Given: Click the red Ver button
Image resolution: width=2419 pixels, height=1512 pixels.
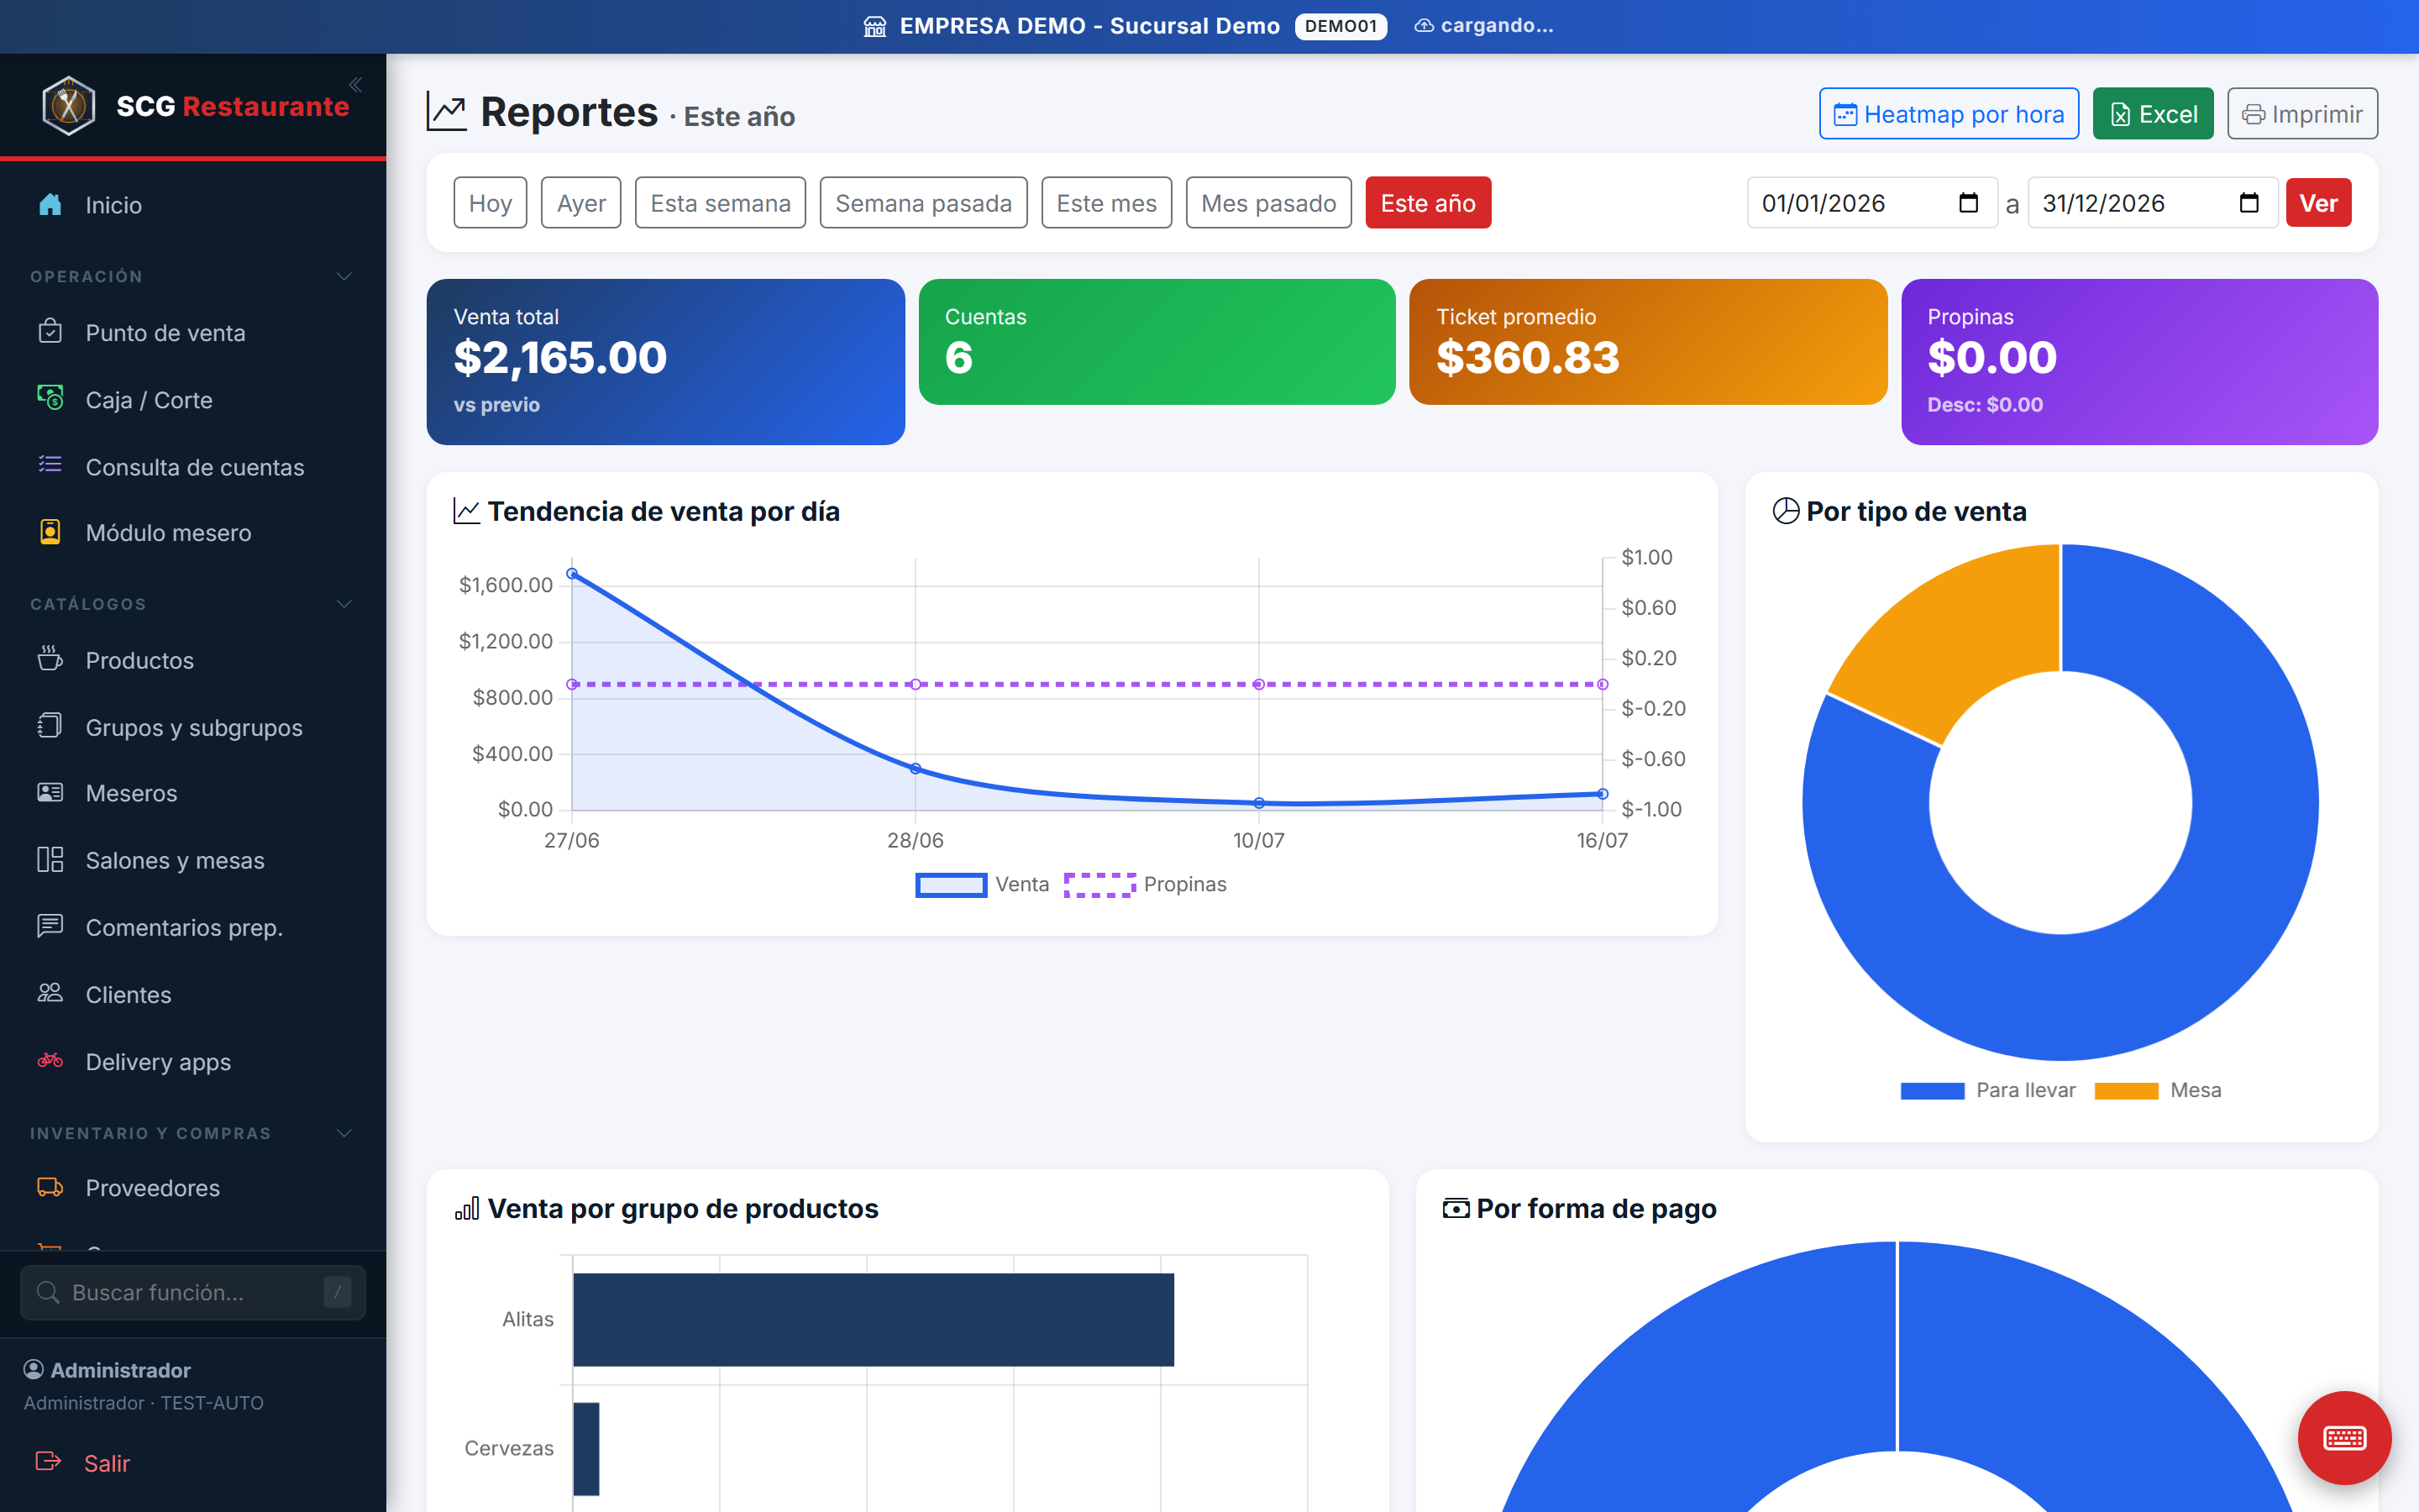Looking at the screenshot, I should click(2318, 203).
